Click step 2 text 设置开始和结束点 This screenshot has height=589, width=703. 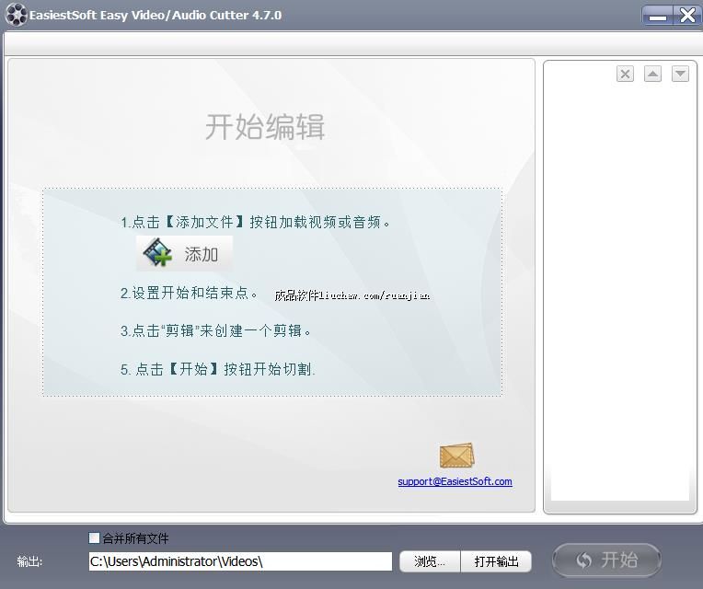(x=190, y=294)
